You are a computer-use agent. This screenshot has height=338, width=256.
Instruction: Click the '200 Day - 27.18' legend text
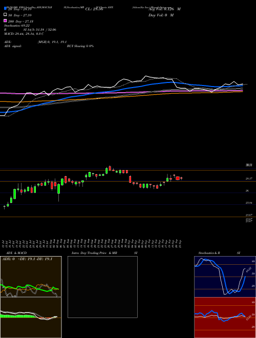click(20, 22)
